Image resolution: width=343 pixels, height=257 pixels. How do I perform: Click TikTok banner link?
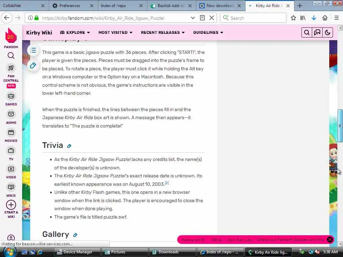(216, 240)
